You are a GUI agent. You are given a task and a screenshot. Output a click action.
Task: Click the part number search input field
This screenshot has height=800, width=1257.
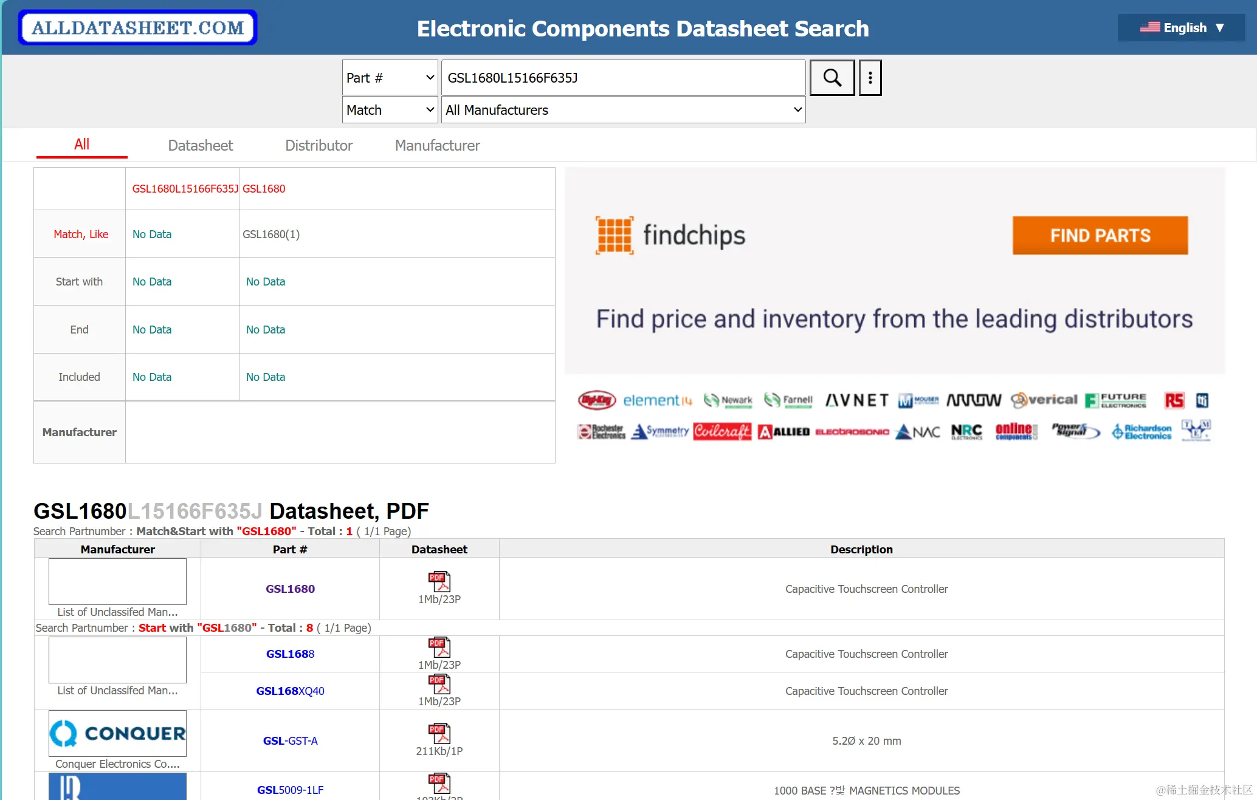[x=623, y=78]
